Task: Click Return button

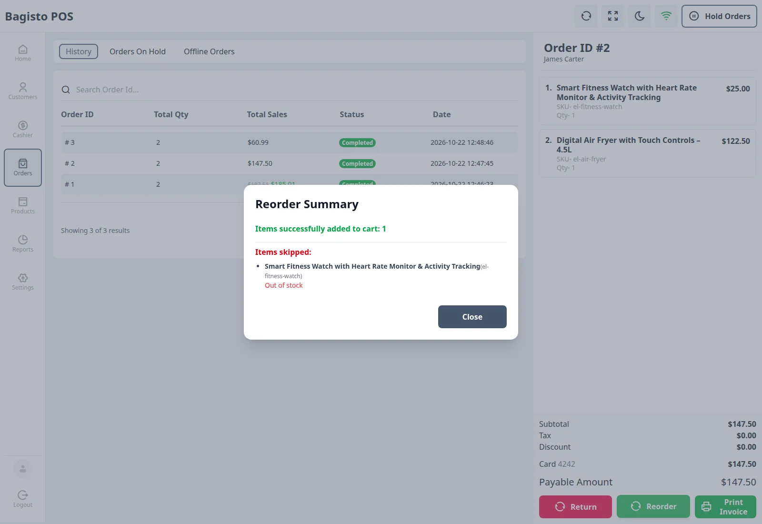Action: click(575, 507)
